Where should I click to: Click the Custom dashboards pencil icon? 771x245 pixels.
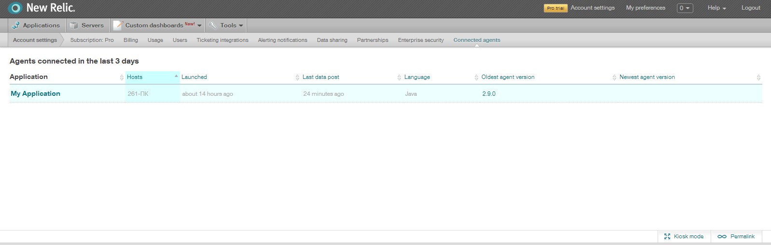[118, 26]
